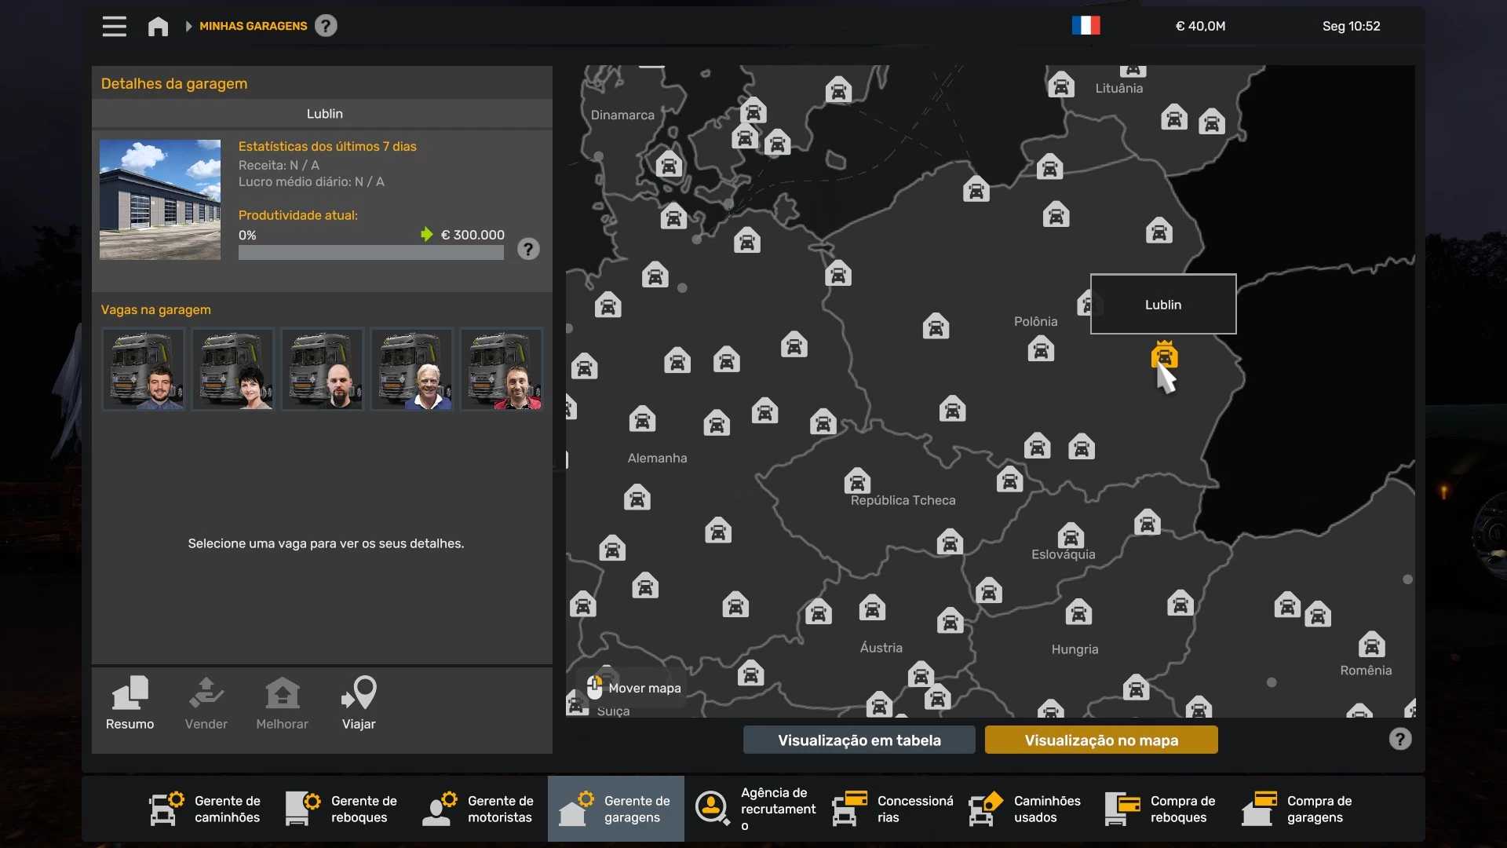Open Agência de recrutamento
The height and width of the screenshot is (848, 1507).
click(755, 809)
